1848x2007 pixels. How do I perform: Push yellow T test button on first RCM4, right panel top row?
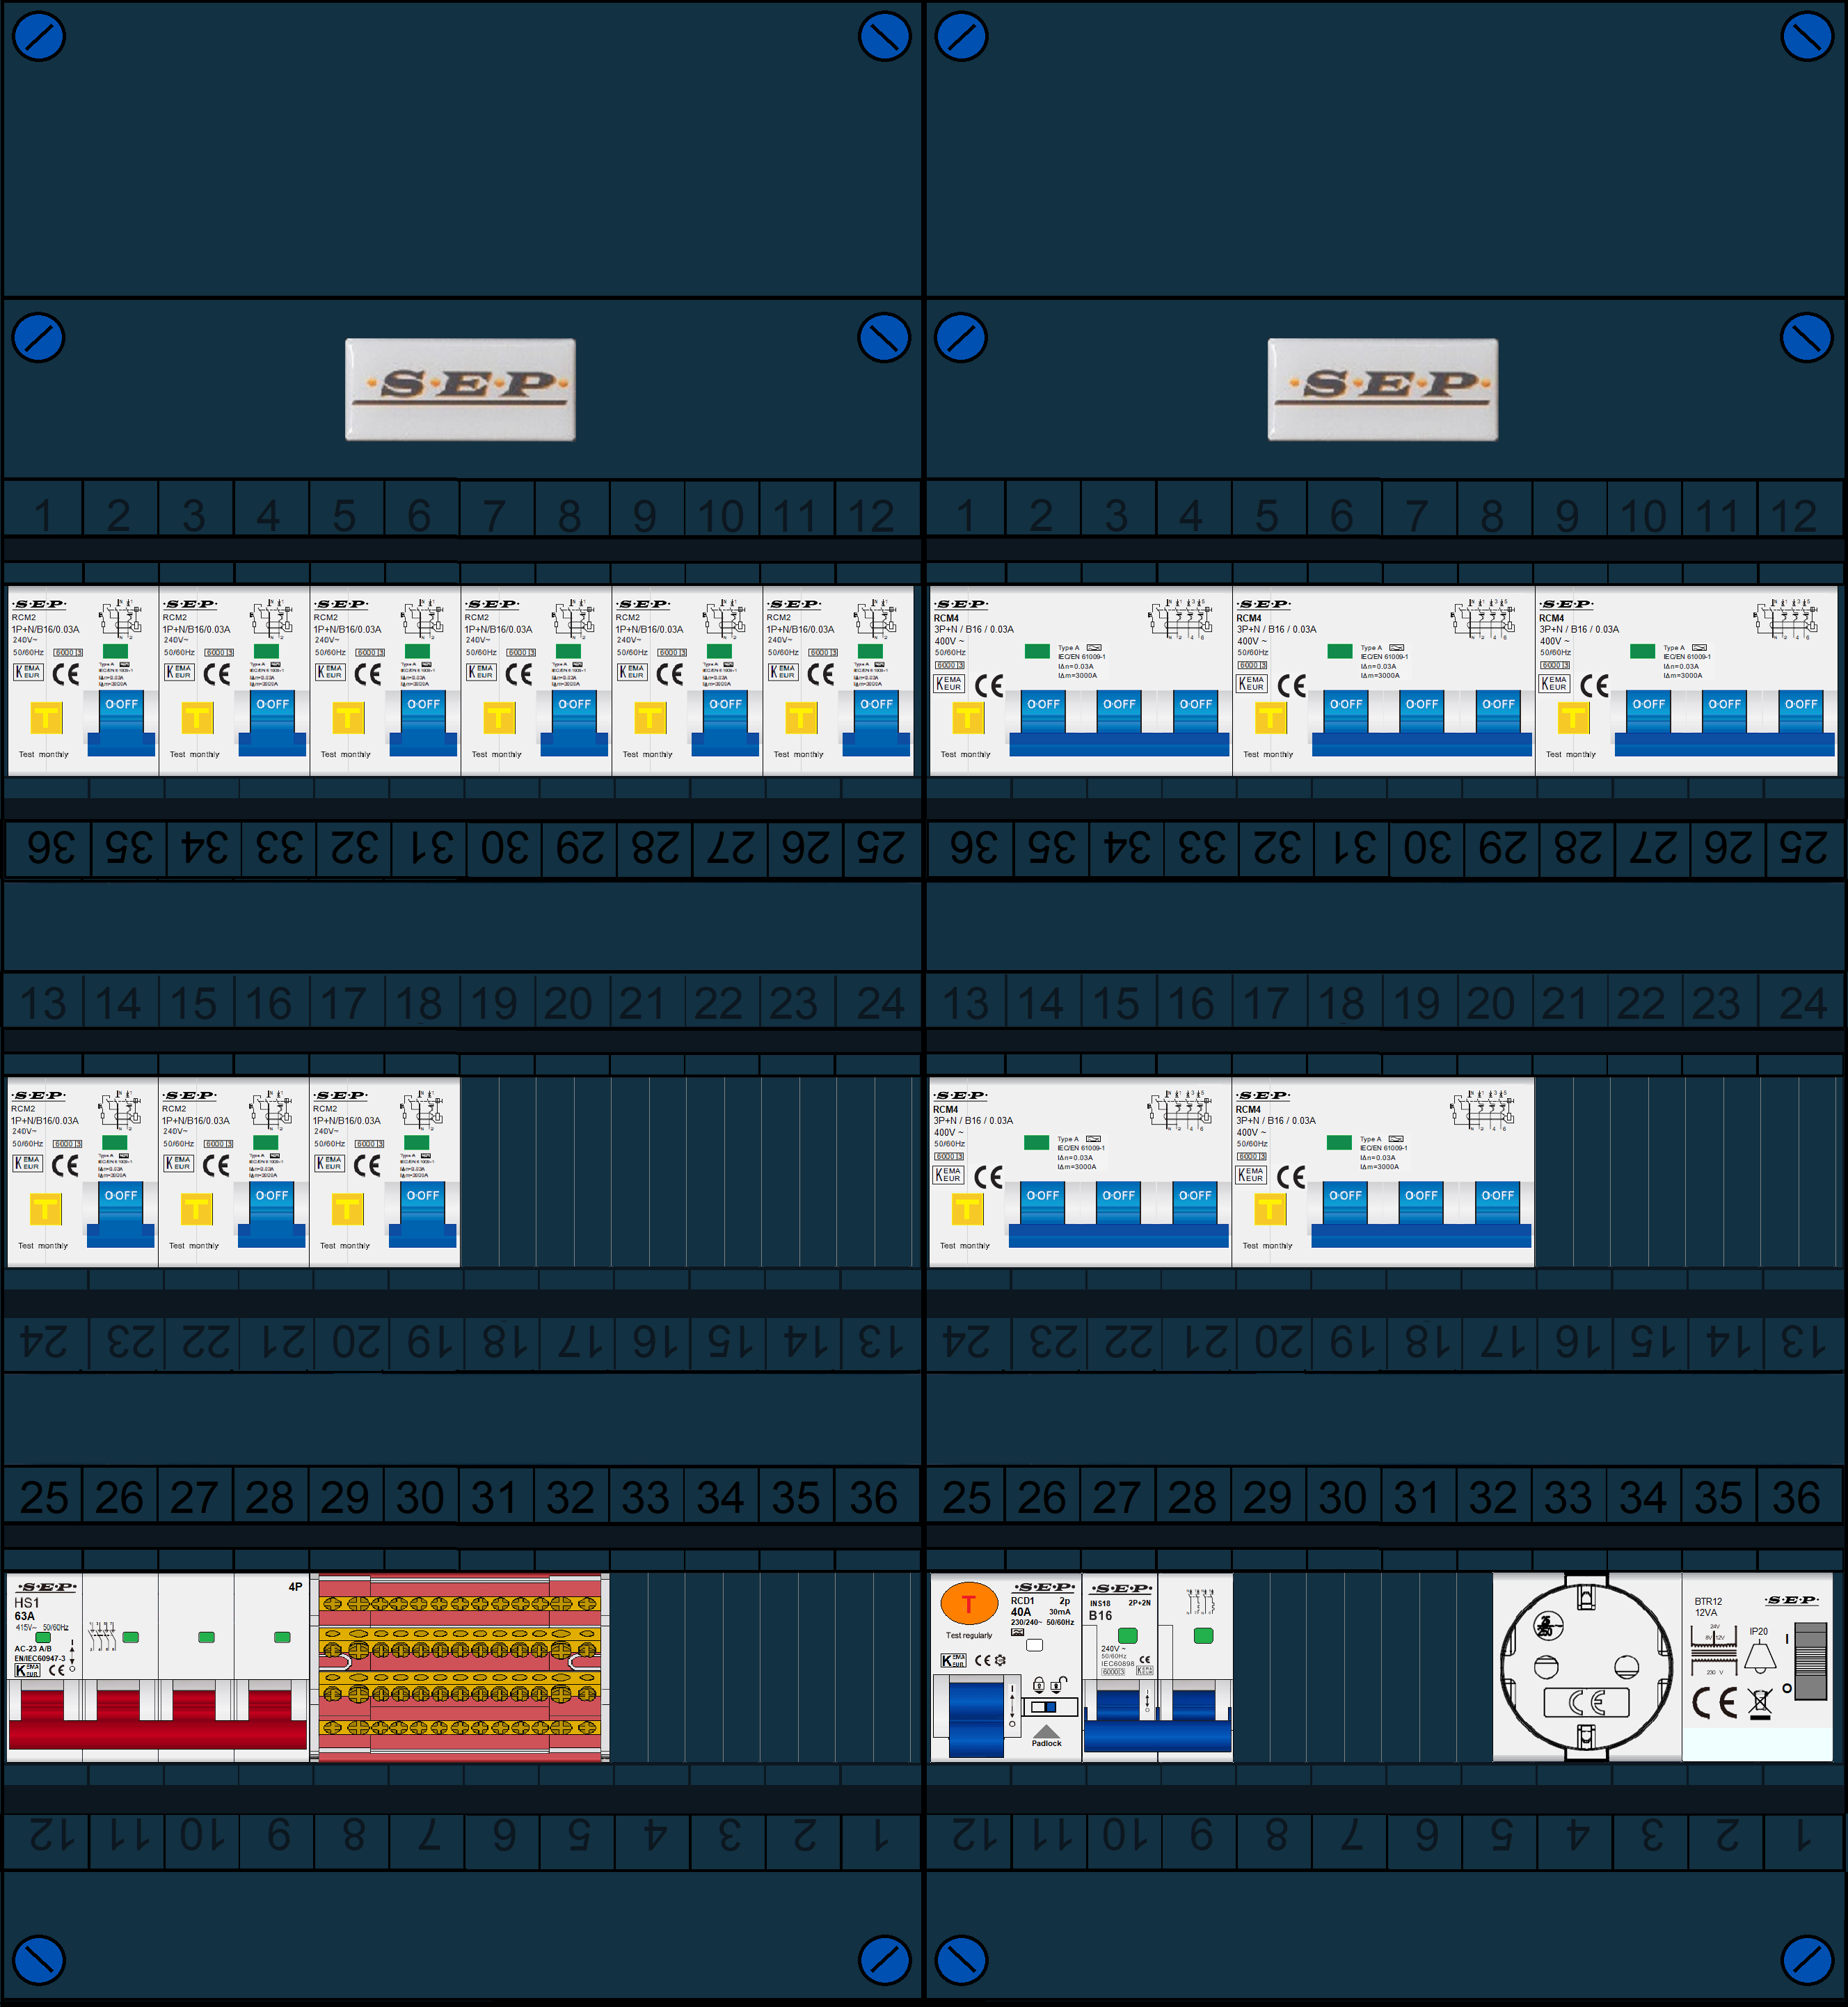pos(968,718)
